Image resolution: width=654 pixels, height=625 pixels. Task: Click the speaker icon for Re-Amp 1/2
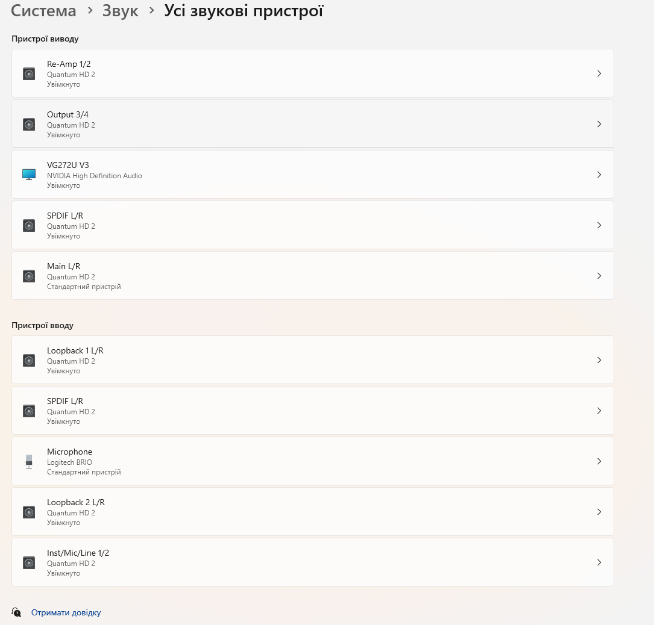point(29,73)
